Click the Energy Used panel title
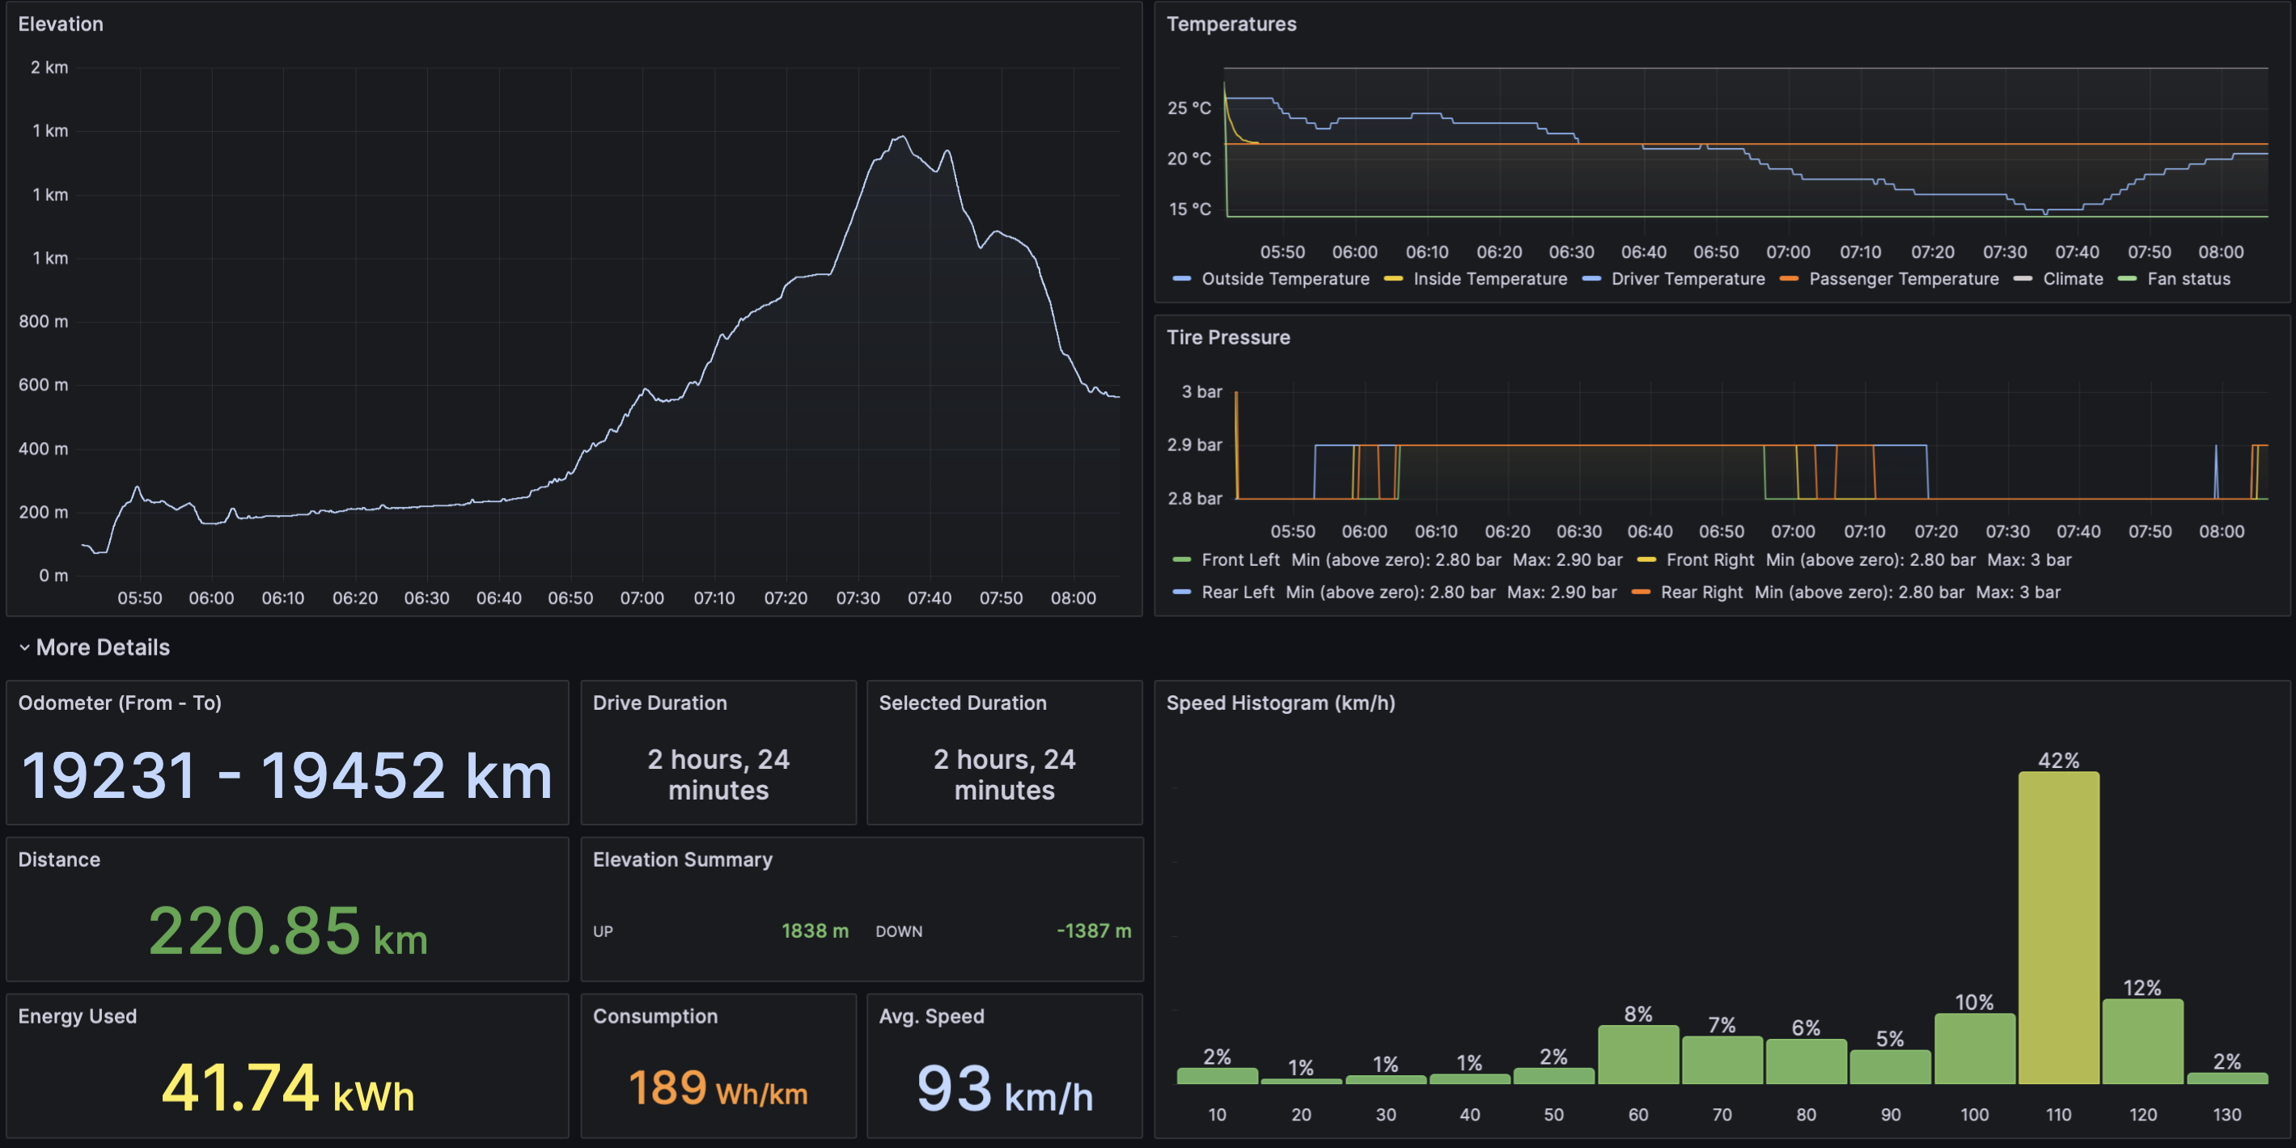Image resolution: width=2296 pixels, height=1148 pixels. 78,1016
